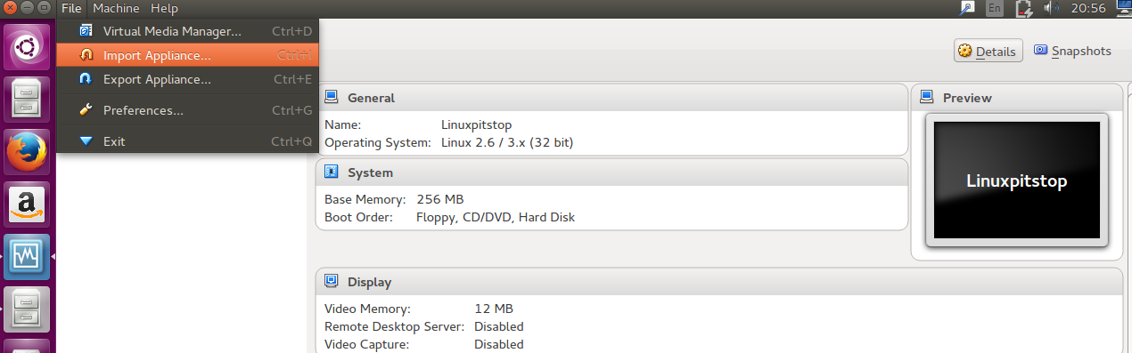Open the En keyboard layout indicator

(x=995, y=8)
